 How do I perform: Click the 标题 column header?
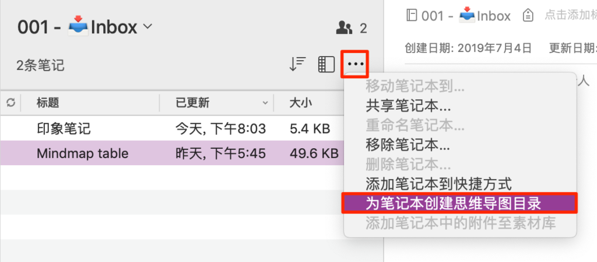pyautogui.click(x=48, y=103)
